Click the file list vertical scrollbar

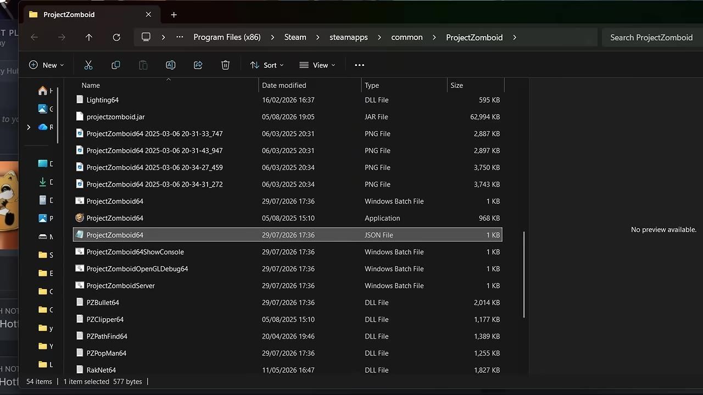(524, 274)
